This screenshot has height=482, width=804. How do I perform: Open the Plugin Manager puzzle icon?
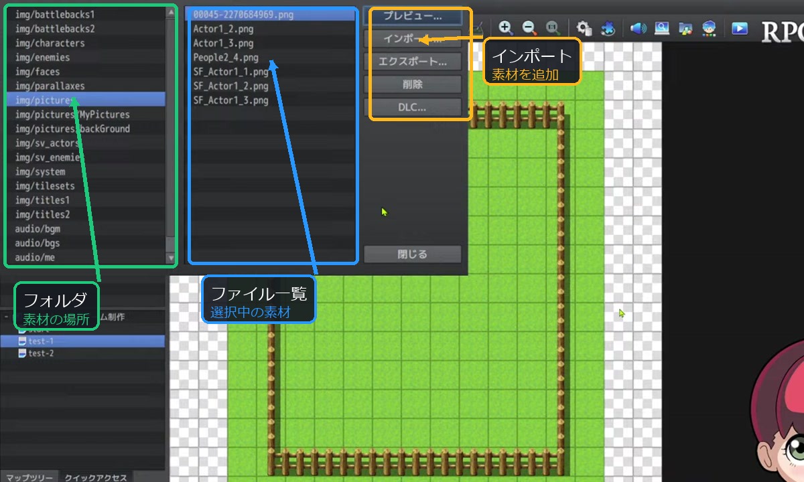pos(608,28)
